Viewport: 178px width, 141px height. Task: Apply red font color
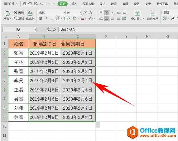(83, 18)
